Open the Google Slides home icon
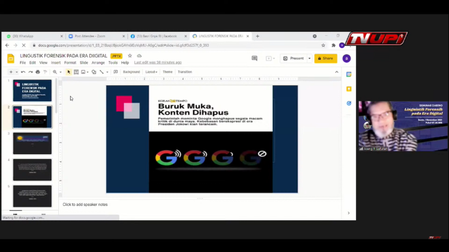 pos(11,58)
